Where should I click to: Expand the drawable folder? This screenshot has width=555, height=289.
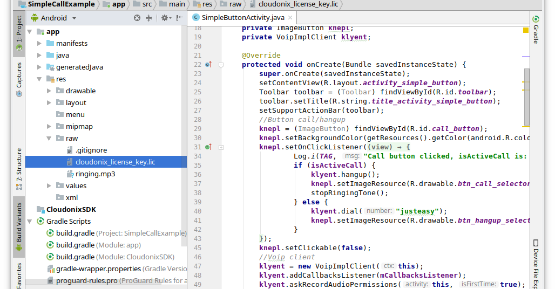click(x=49, y=91)
